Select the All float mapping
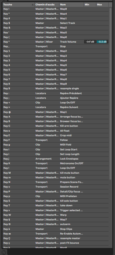The image size is (115, 255). (x=65, y=131)
